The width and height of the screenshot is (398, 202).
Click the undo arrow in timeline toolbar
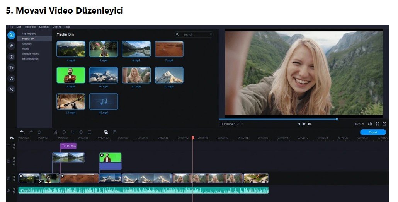click(x=22, y=132)
